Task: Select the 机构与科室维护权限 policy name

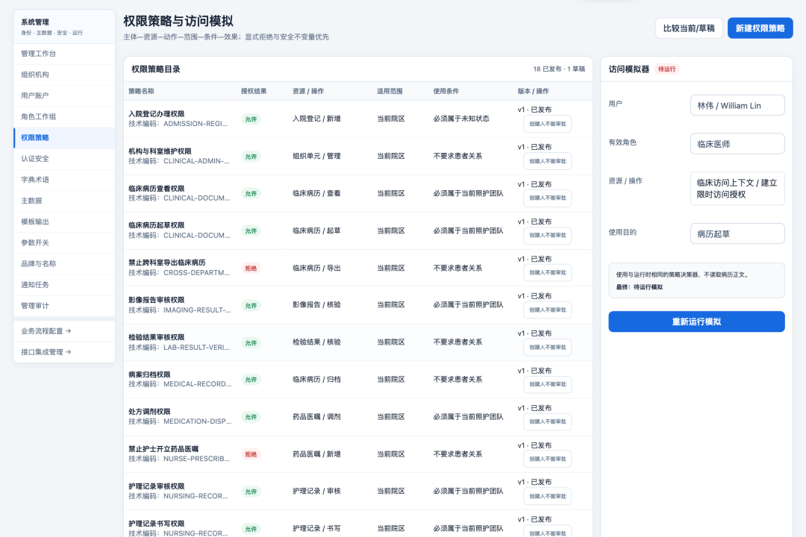Action: coord(160,151)
